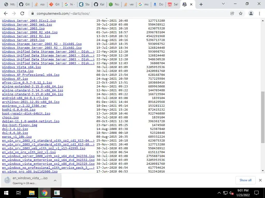The width and height of the screenshot is (265, 198).
Task: Switch to the 'Do' downloads tab
Action: coord(158,4)
